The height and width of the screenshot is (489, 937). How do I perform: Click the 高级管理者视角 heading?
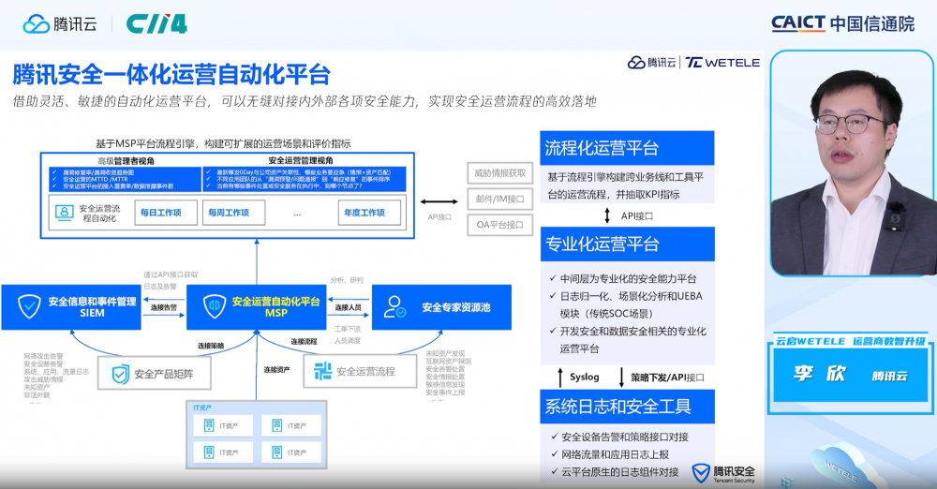126,161
